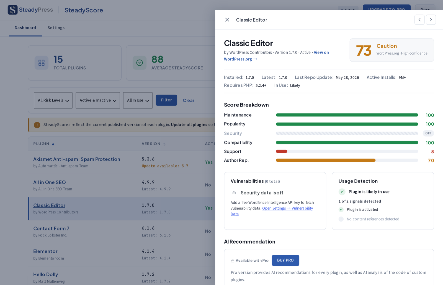
Task: Click the SteadyScore title text
Action: tap(84, 10)
